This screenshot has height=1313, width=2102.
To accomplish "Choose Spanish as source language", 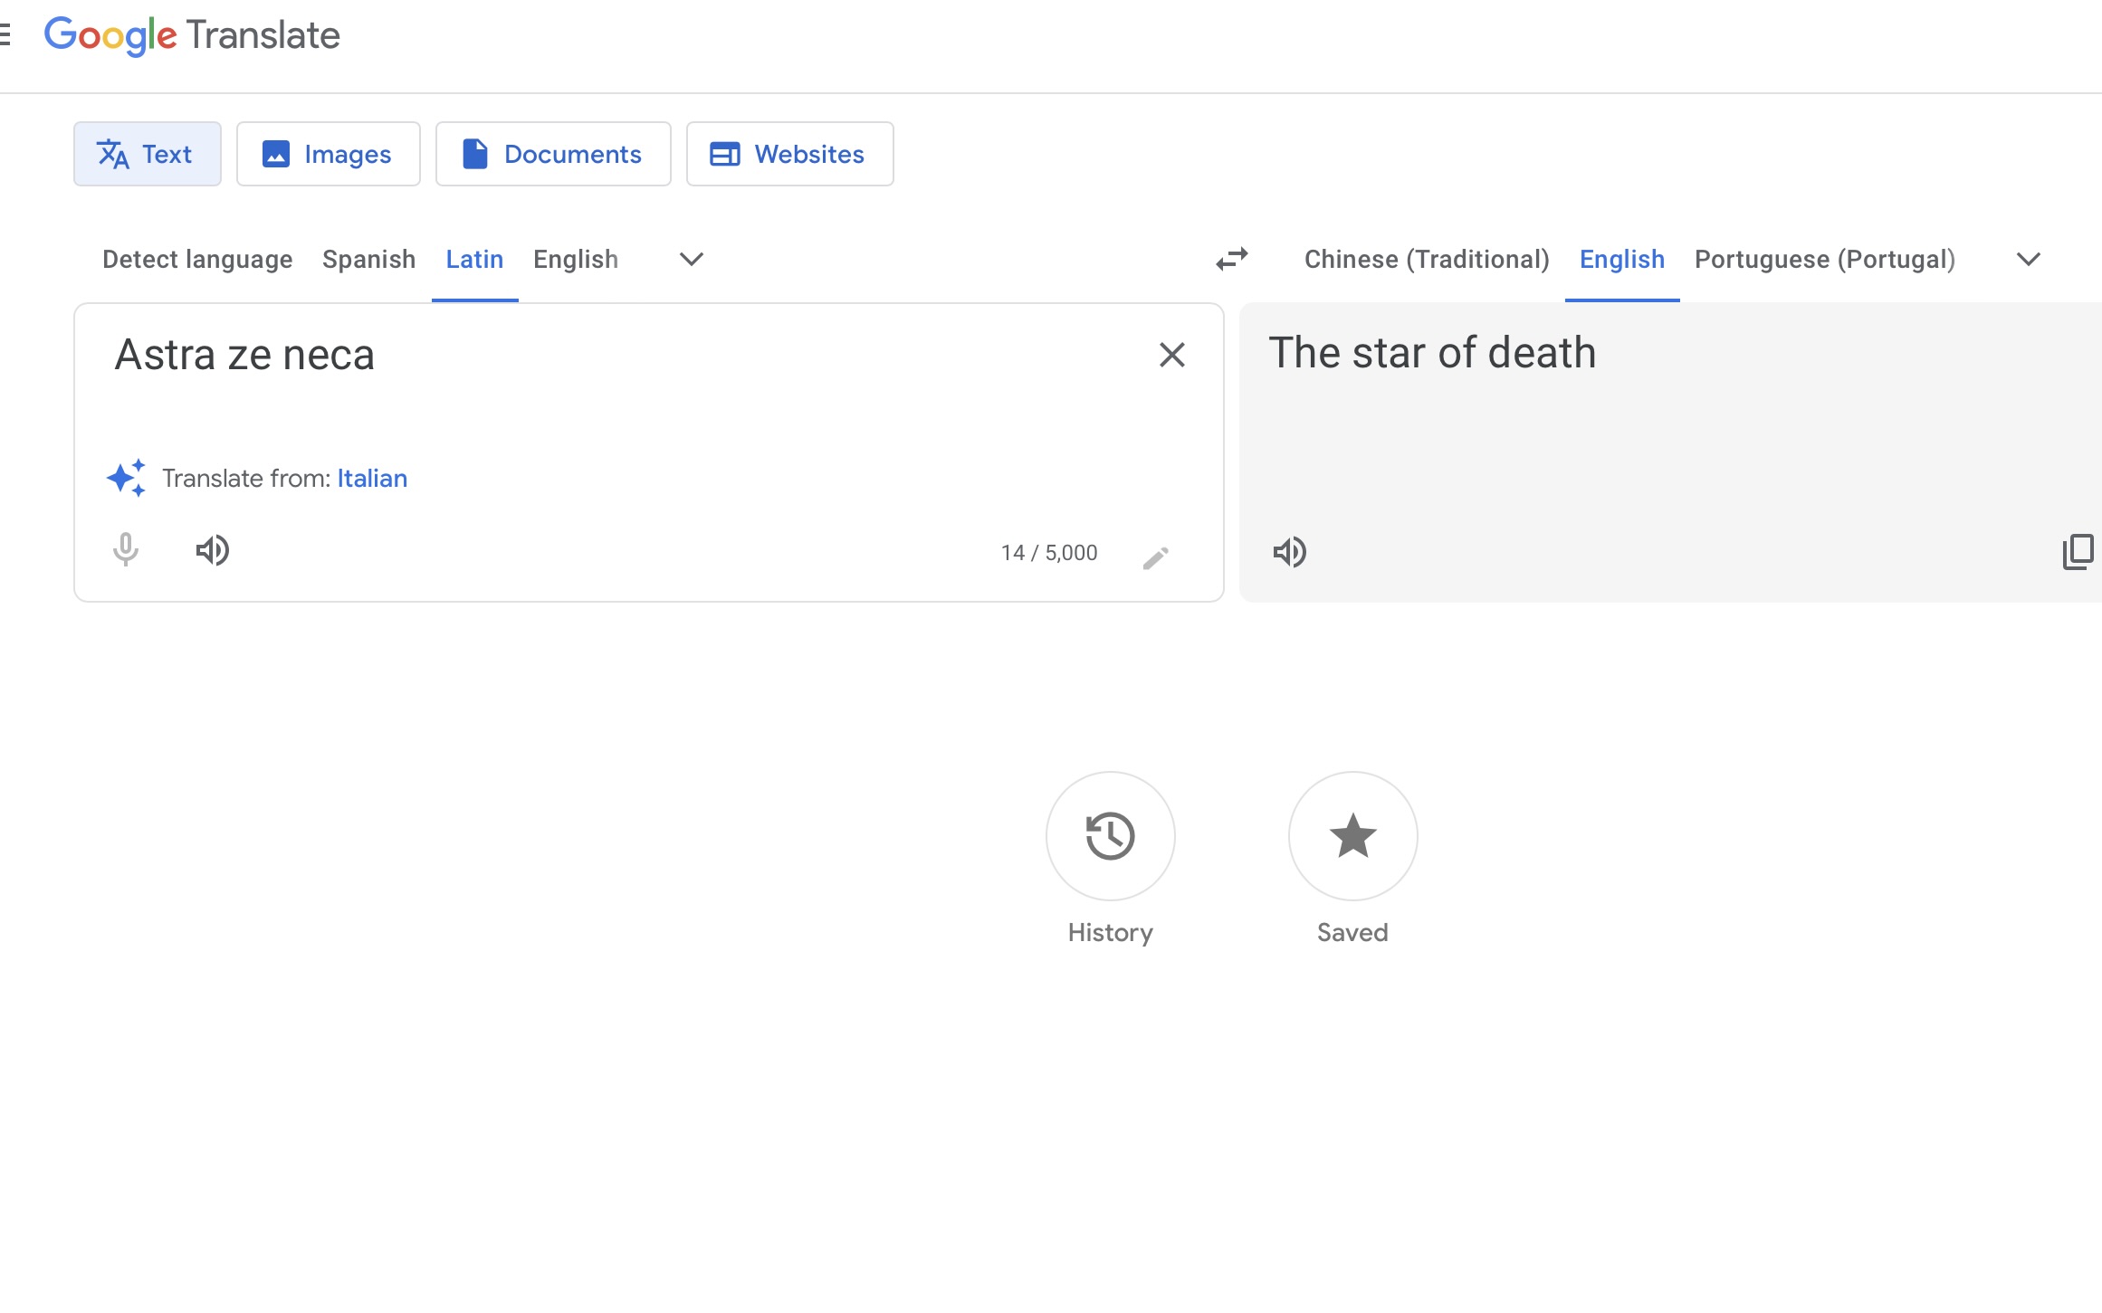I will [x=368, y=260].
